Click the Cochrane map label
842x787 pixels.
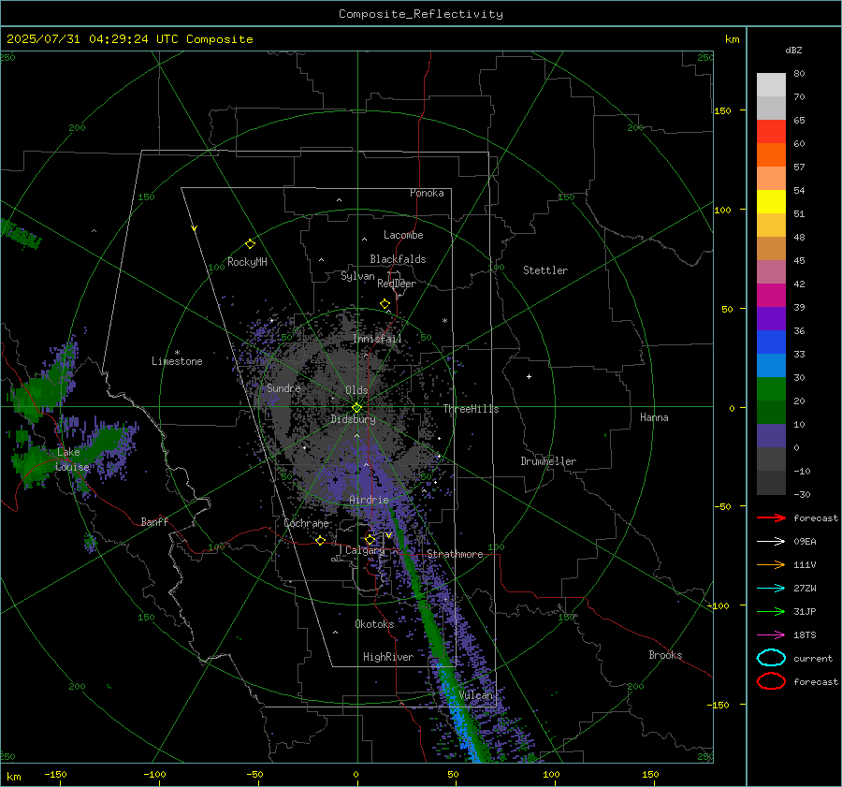pos(306,523)
